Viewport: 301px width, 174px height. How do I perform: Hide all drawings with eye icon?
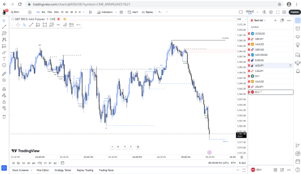(4, 108)
